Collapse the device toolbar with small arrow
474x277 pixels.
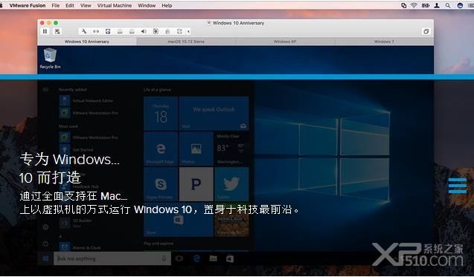pyautogui.click(x=188, y=31)
